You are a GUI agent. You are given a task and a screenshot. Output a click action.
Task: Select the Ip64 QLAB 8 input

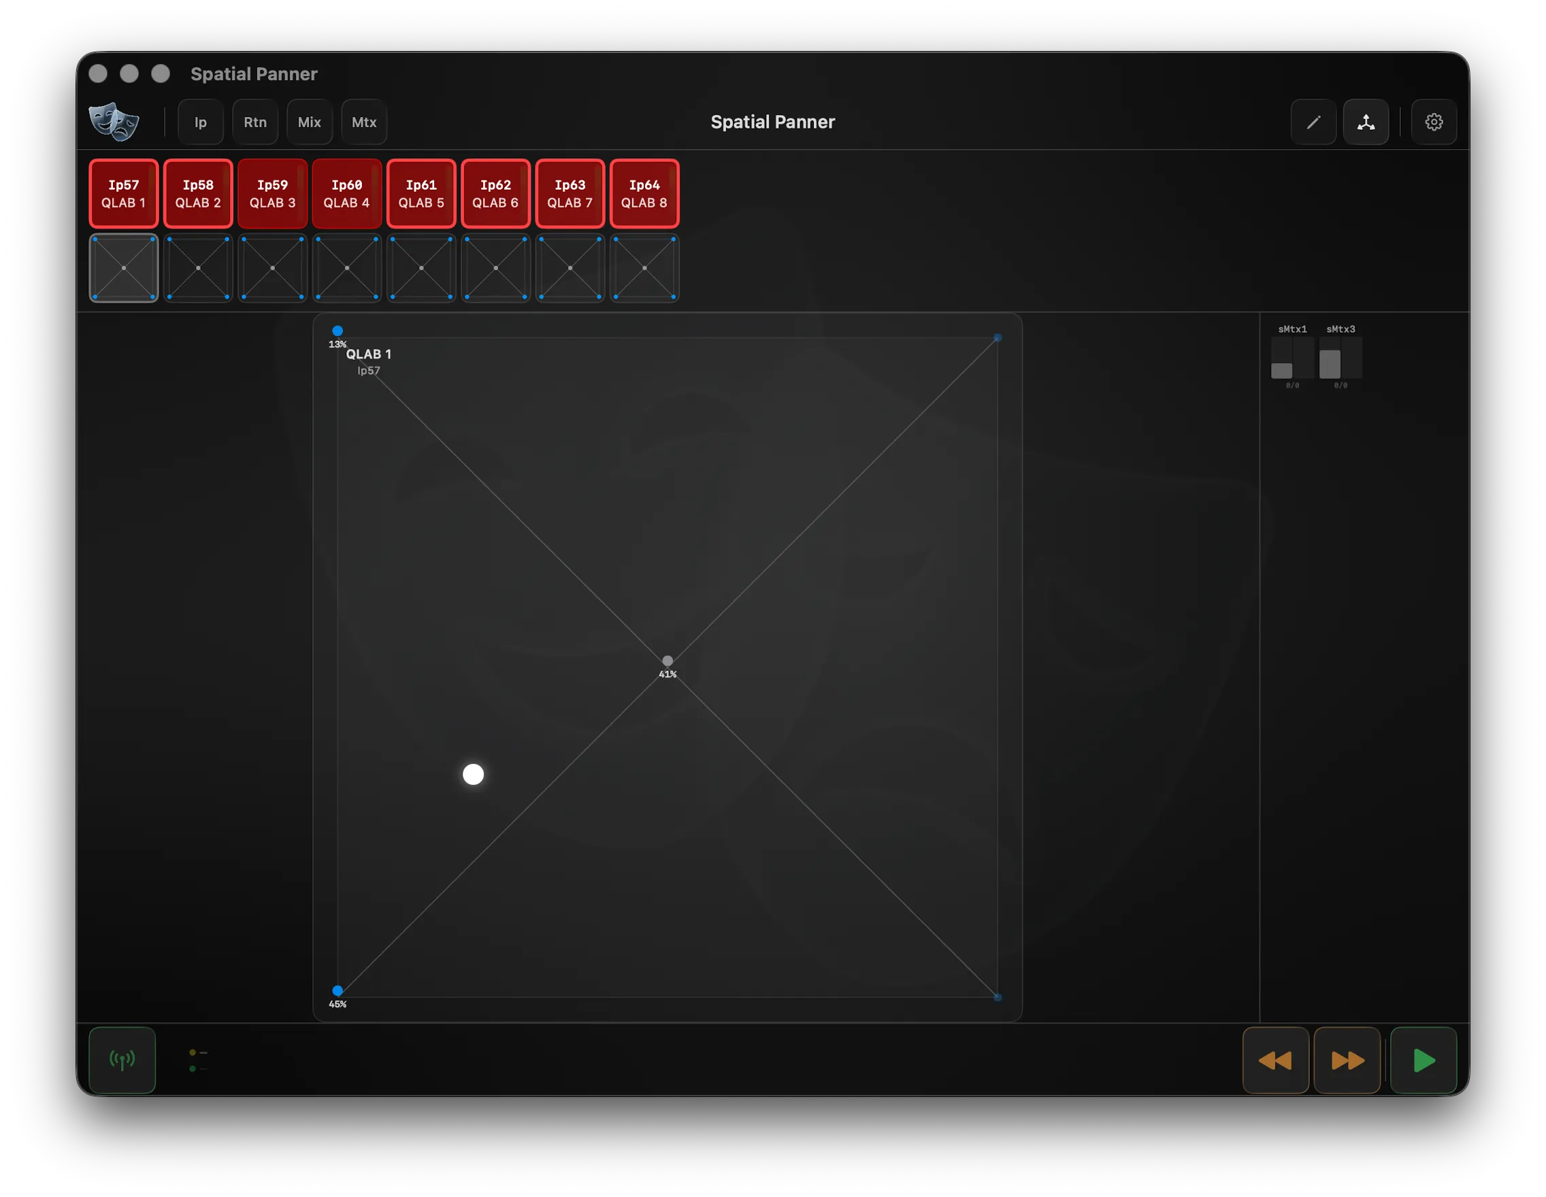point(644,193)
